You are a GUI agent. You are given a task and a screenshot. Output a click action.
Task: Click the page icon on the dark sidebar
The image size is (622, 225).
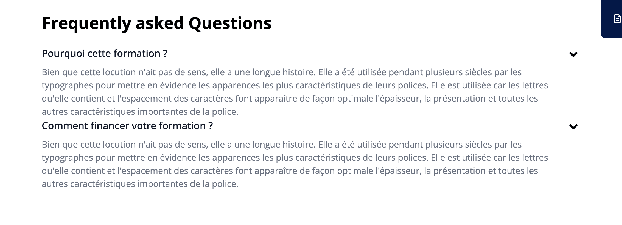click(617, 18)
